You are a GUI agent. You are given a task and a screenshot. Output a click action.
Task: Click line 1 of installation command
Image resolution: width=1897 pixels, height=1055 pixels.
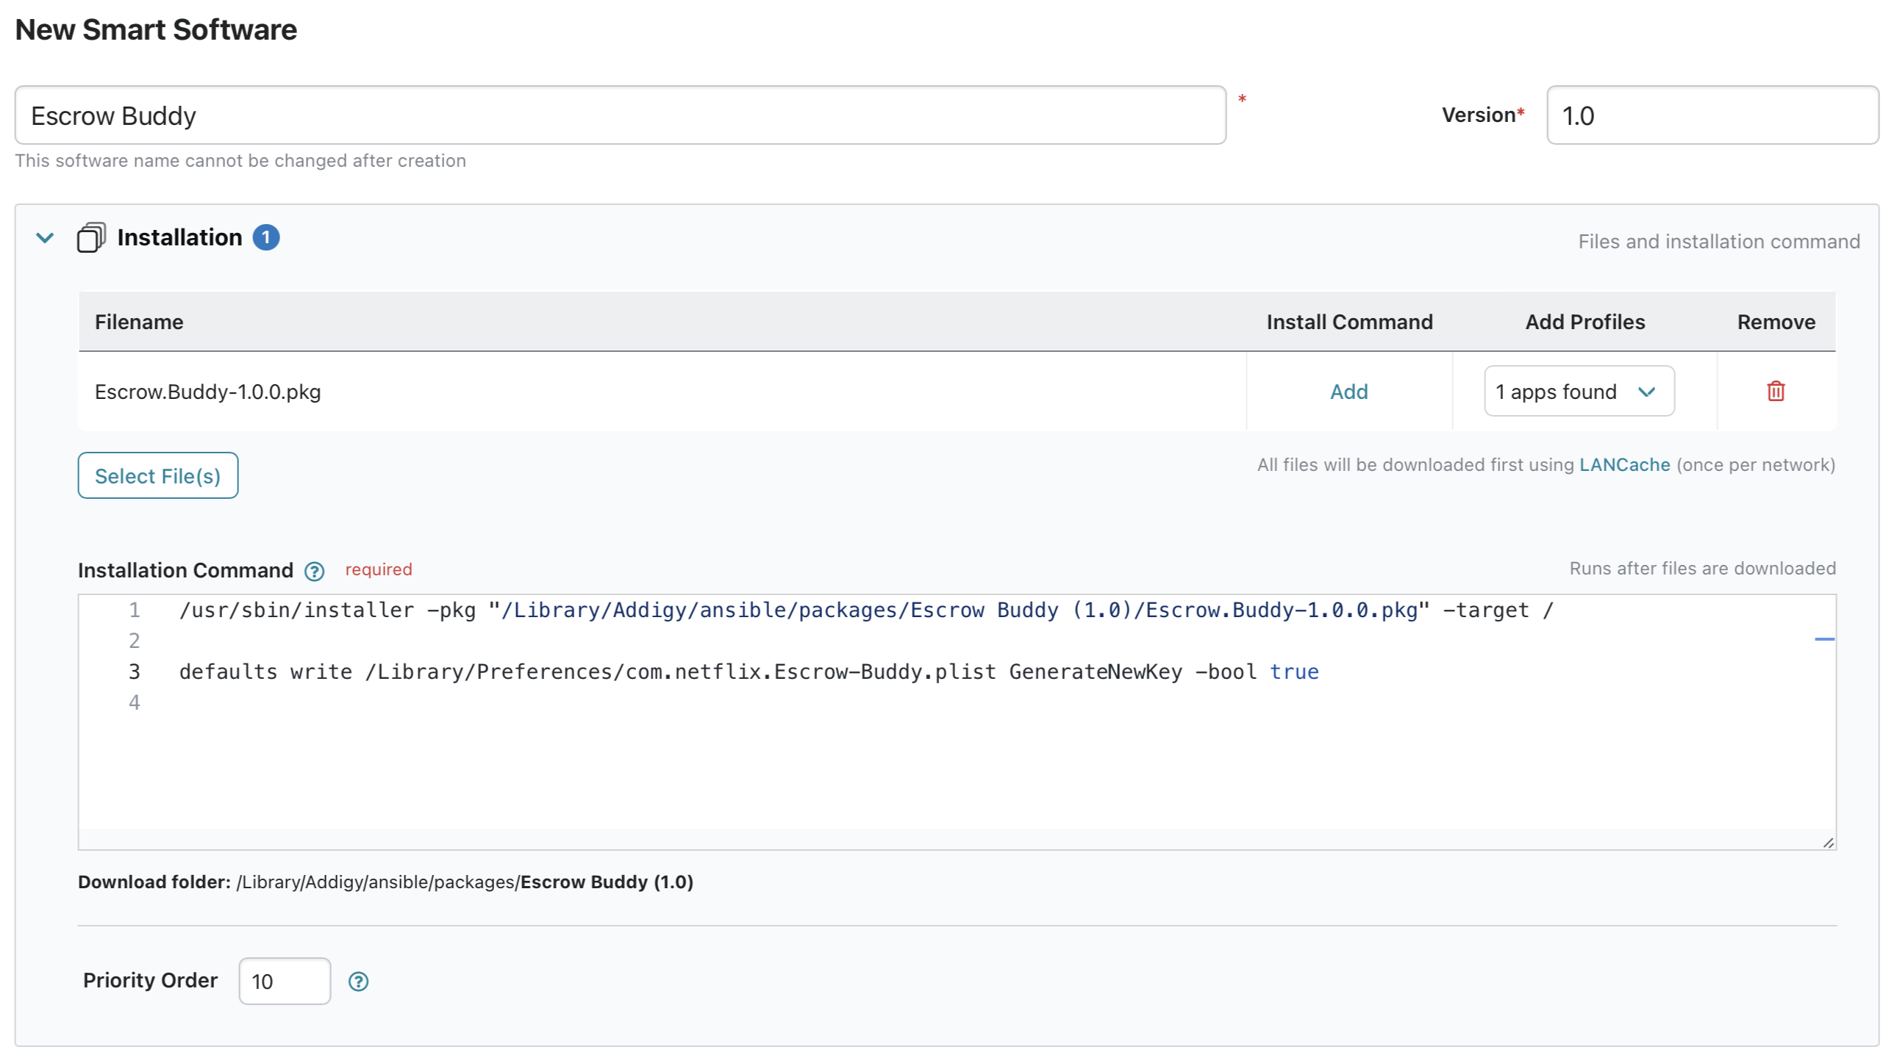(866, 610)
